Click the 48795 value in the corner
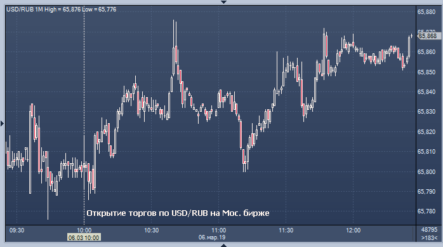The image size is (443, 247). click(429, 229)
